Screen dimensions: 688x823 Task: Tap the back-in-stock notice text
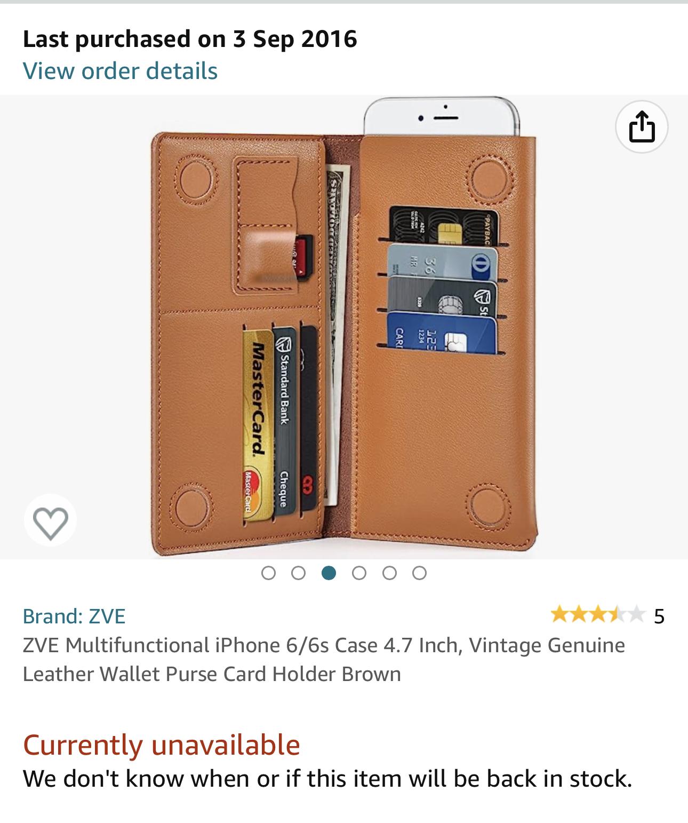point(327,778)
